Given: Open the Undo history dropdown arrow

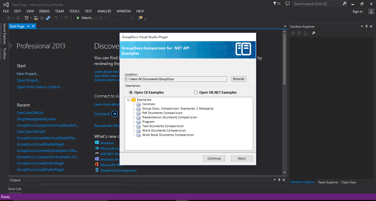Looking at the screenshot, I should 61,18.
